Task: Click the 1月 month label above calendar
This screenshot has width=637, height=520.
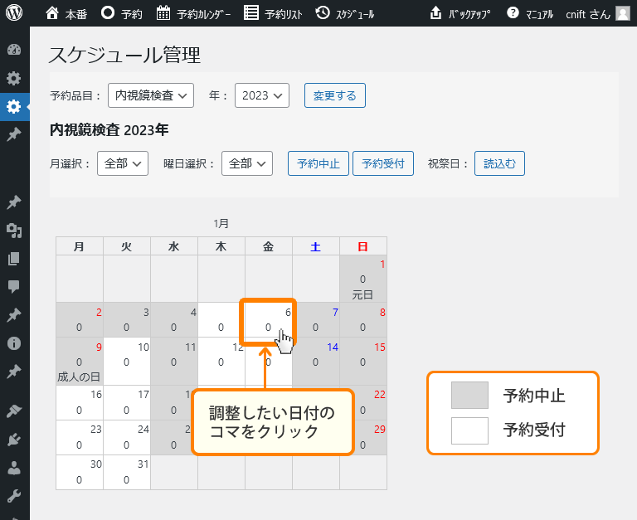Action: tap(221, 223)
